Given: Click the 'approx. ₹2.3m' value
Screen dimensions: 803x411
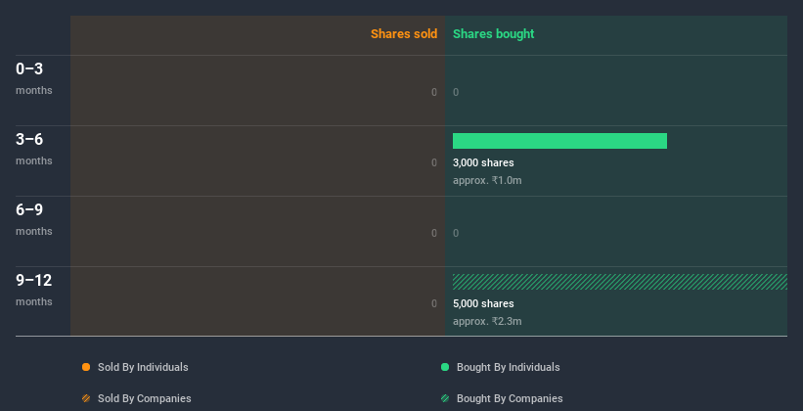Looking at the screenshot, I should coord(487,321).
